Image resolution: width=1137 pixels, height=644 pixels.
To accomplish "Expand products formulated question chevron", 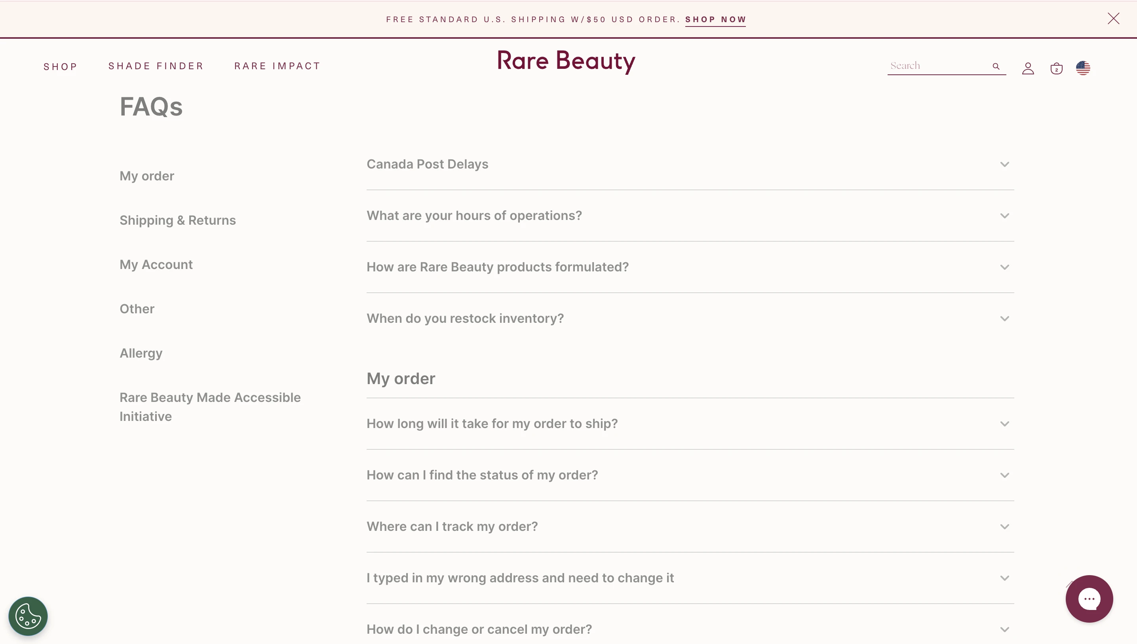I will pos(1004,267).
